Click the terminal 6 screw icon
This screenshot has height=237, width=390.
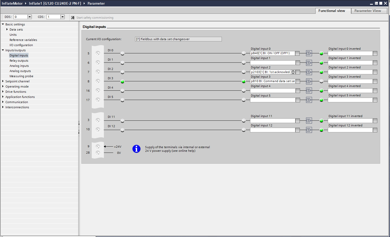click(98, 63)
